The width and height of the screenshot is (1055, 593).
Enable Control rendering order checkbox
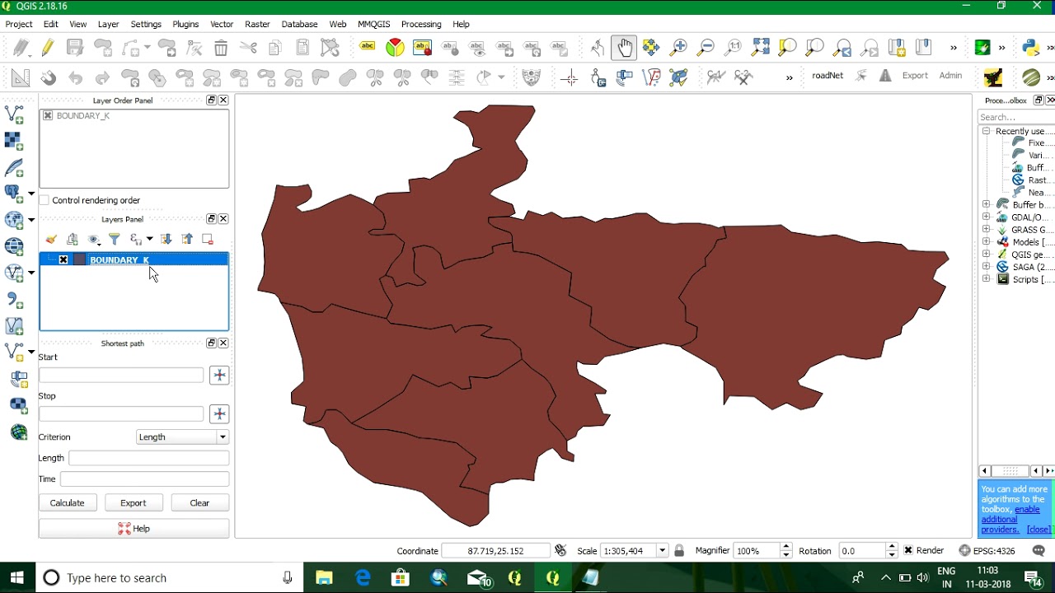pyautogui.click(x=45, y=200)
